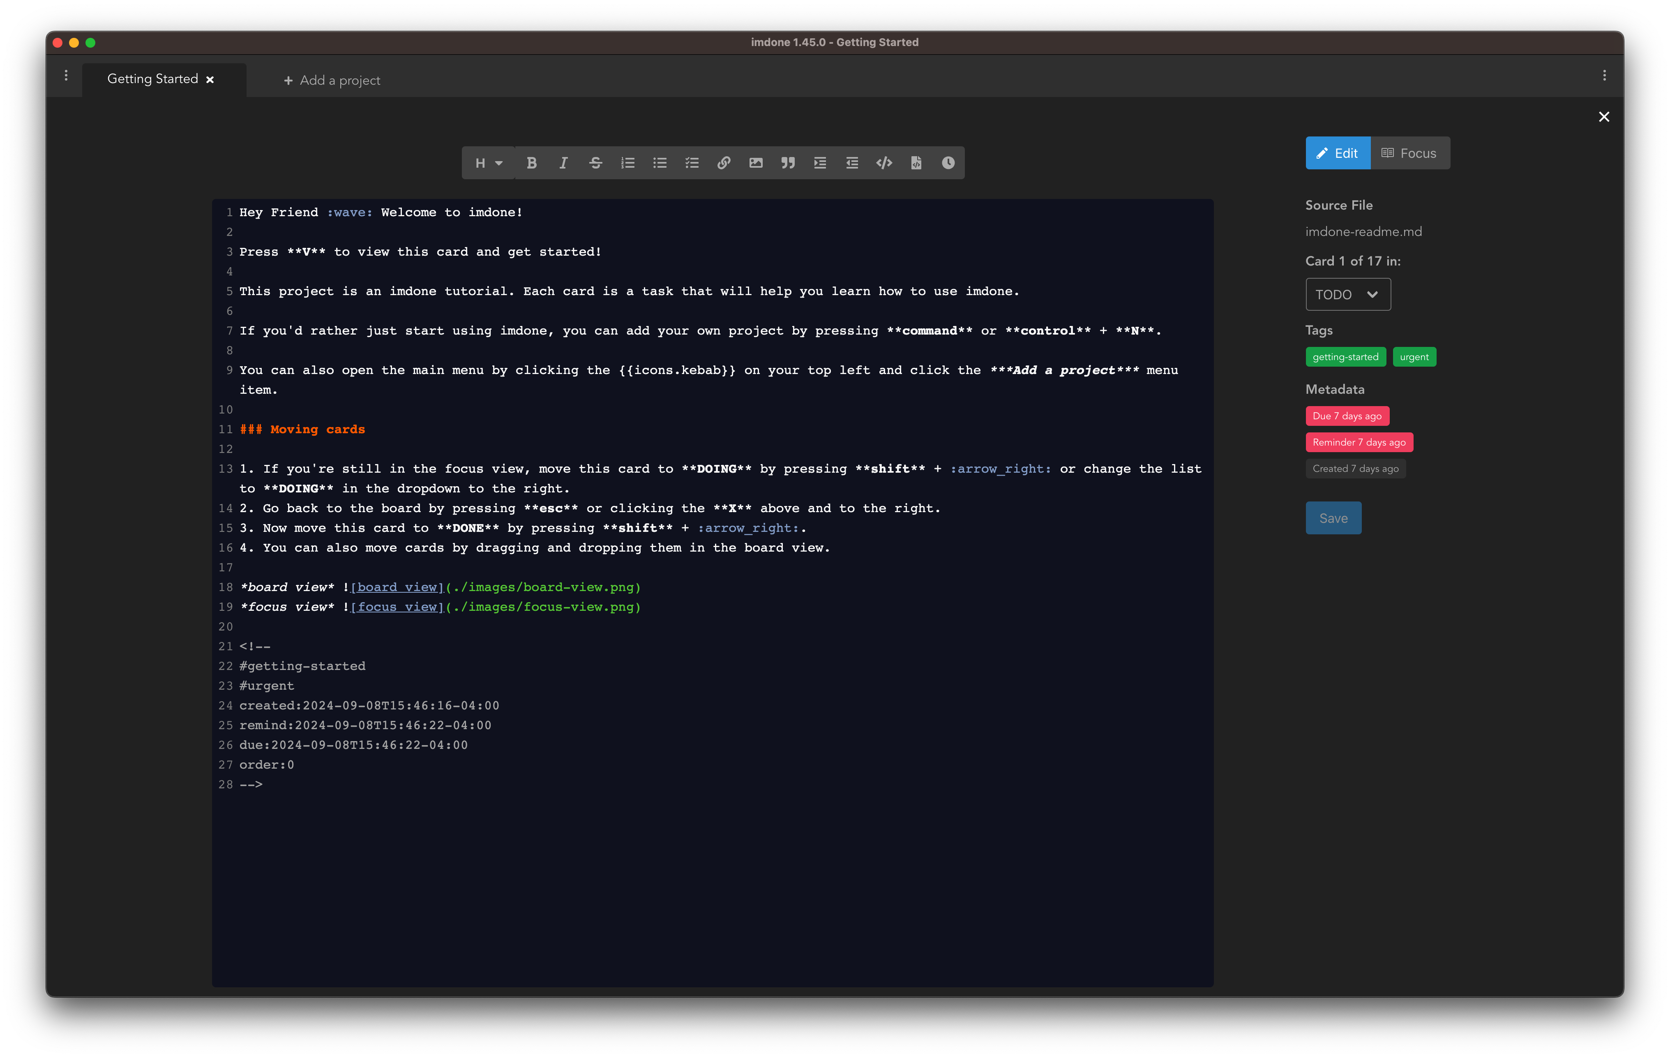This screenshot has height=1058, width=1670.
Task: Click the '#urgent' line in the editor
Action: point(267,686)
